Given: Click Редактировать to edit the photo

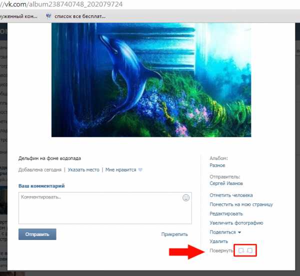Looking at the screenshot, I should click(226, 213).
